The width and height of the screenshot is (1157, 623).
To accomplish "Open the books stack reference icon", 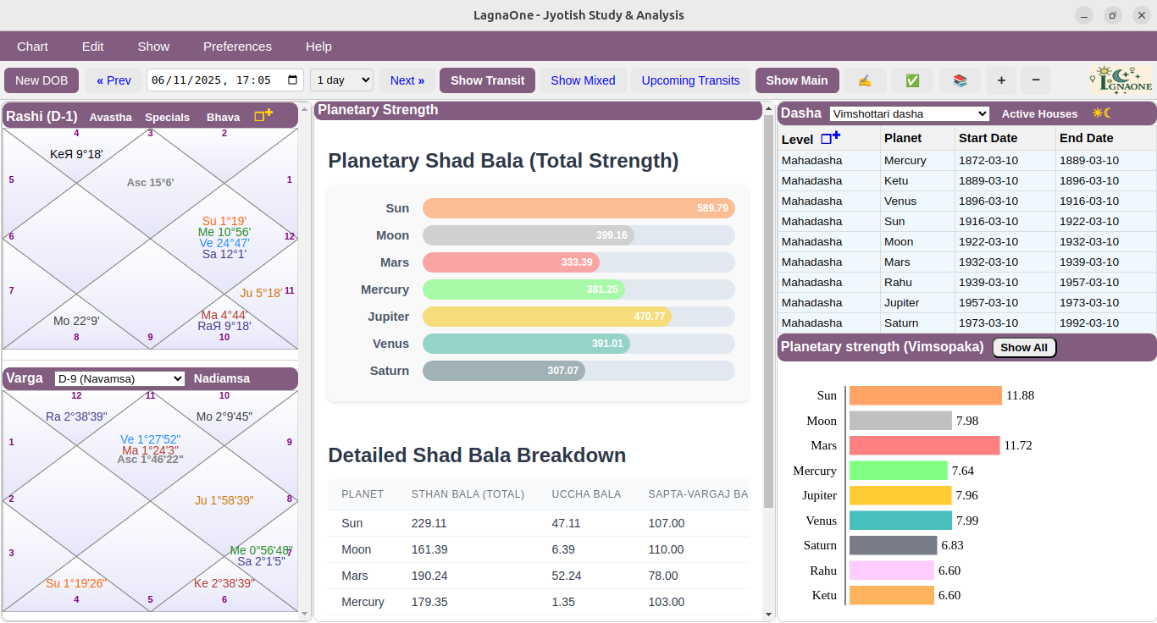I will [960, 80].
